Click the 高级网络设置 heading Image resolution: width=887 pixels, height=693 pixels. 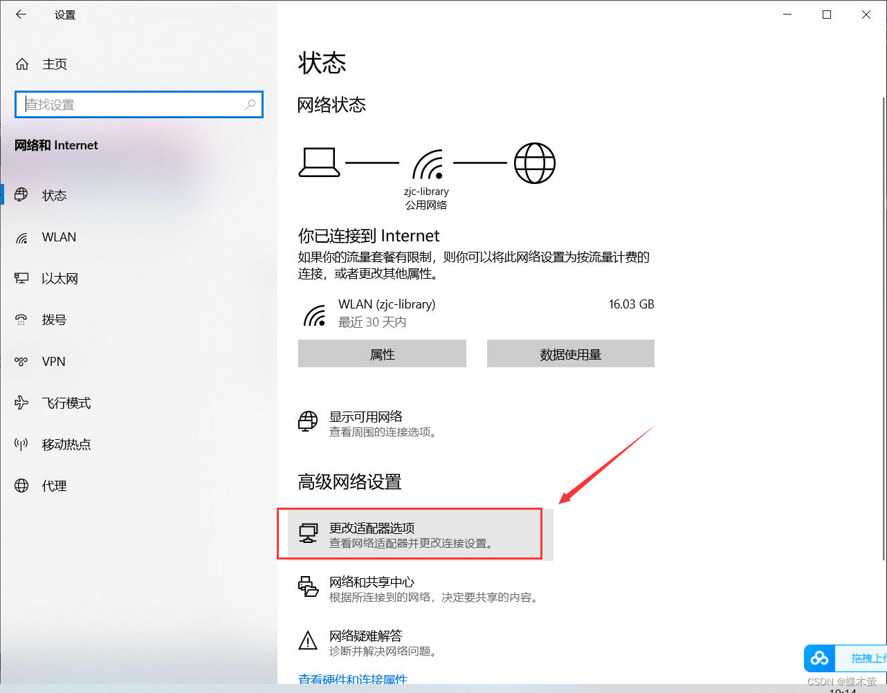click(350, 482)
